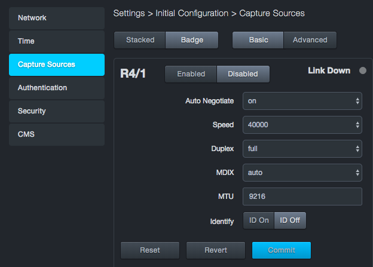Switch to Stacked view

[140, 40]
